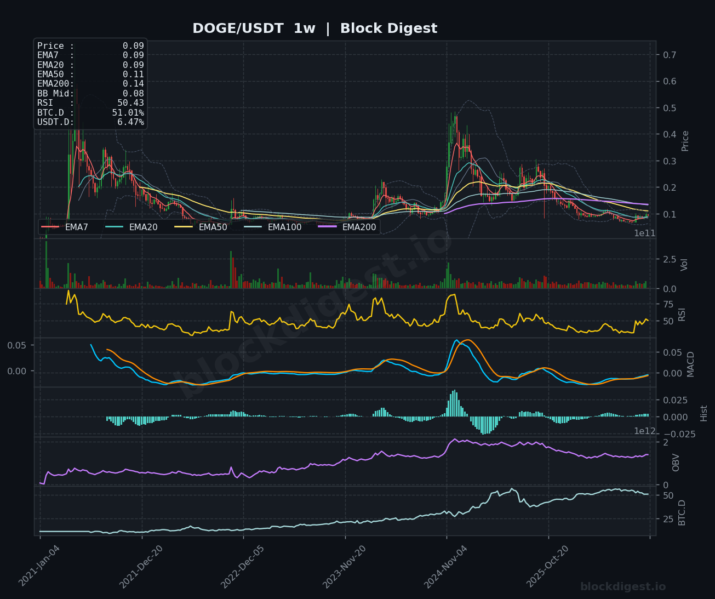This screenshot has height=599, width=715.
Task: Click the "Vol" y-axis label
Action: coord(684,264)
